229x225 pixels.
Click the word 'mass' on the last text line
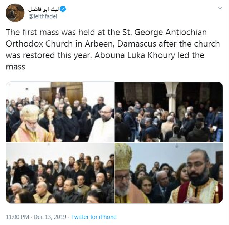tap(15, 67)
